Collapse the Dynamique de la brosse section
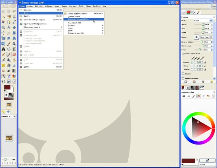217x168 pixels. pyautogui.click(x=183, y=53)
